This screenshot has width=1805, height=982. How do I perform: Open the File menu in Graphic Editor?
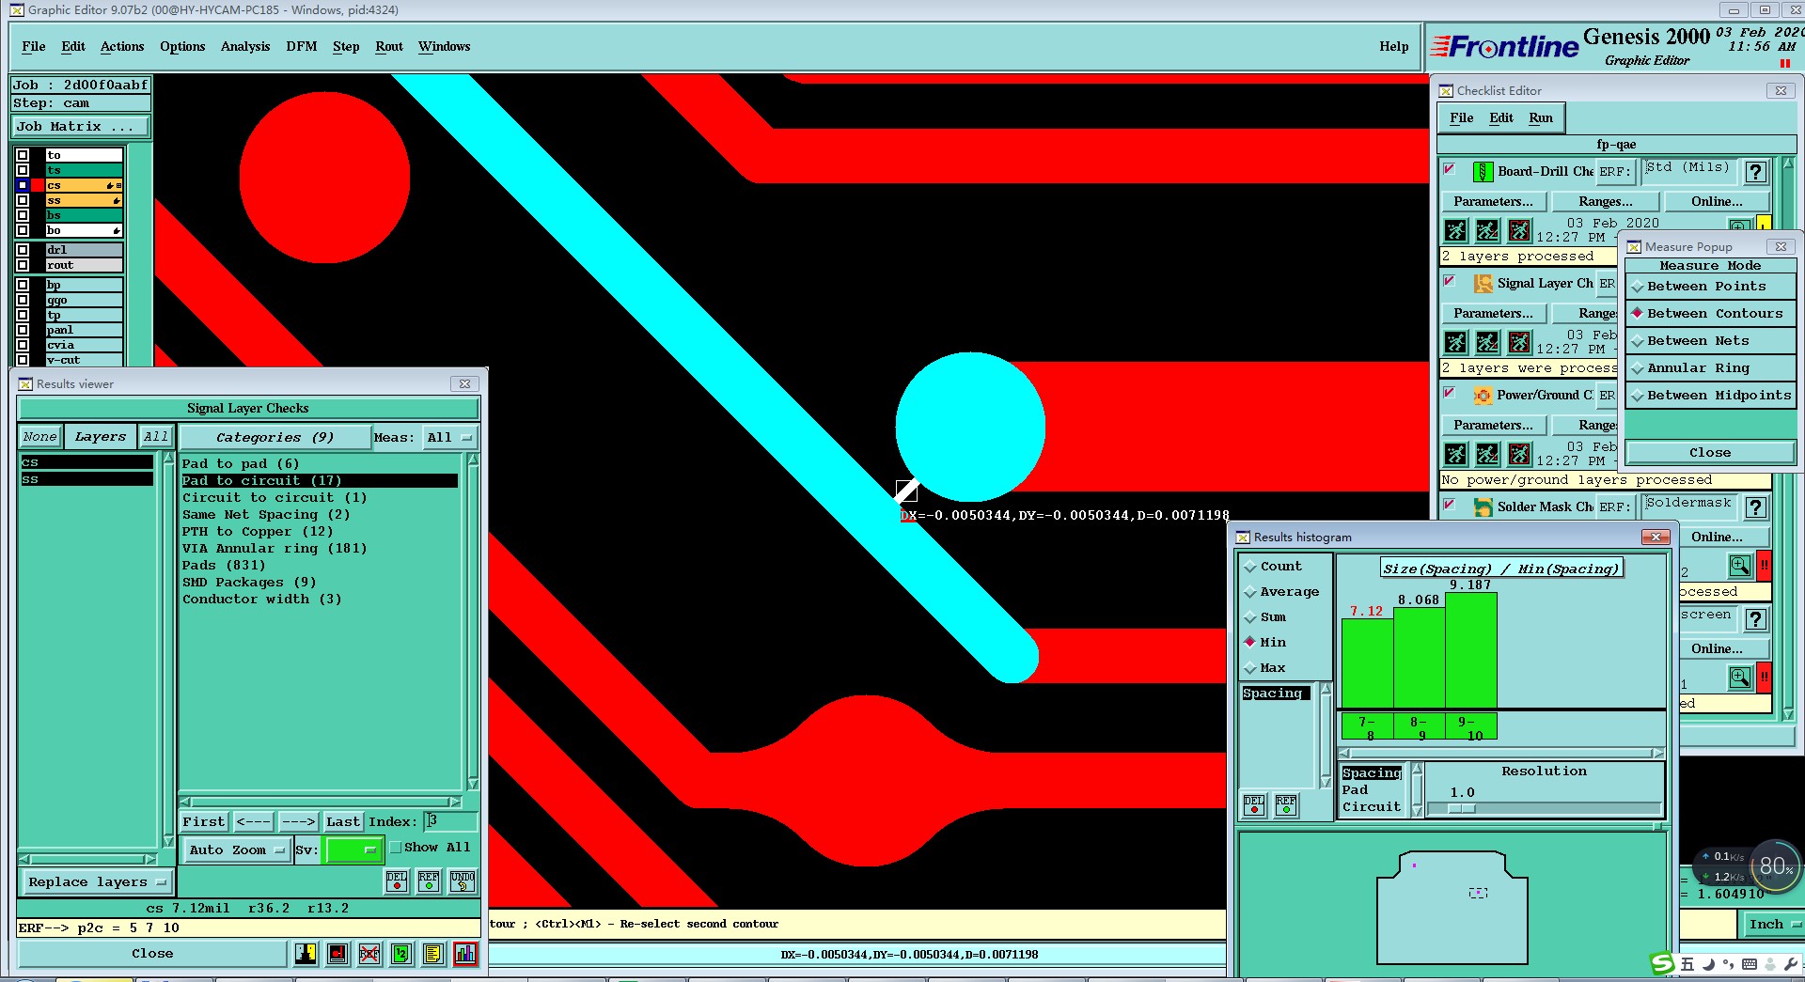point(34,46)
